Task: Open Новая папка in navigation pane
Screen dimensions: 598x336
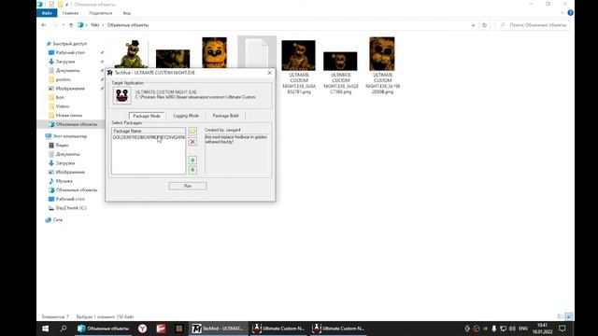Action: click(x=68, y=116)
